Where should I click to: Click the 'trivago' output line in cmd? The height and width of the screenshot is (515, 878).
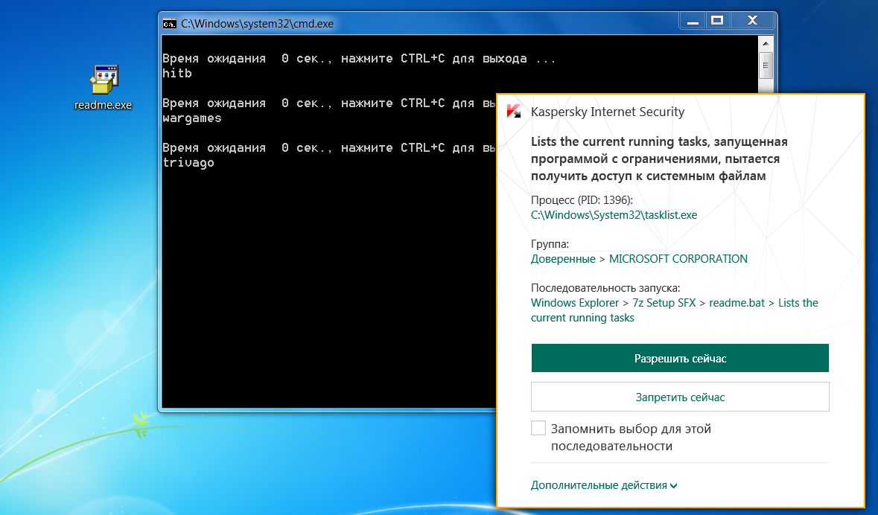188,163
